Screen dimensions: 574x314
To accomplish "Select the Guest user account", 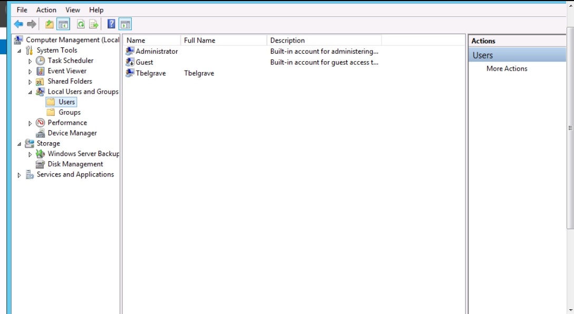I will [144, 62].
